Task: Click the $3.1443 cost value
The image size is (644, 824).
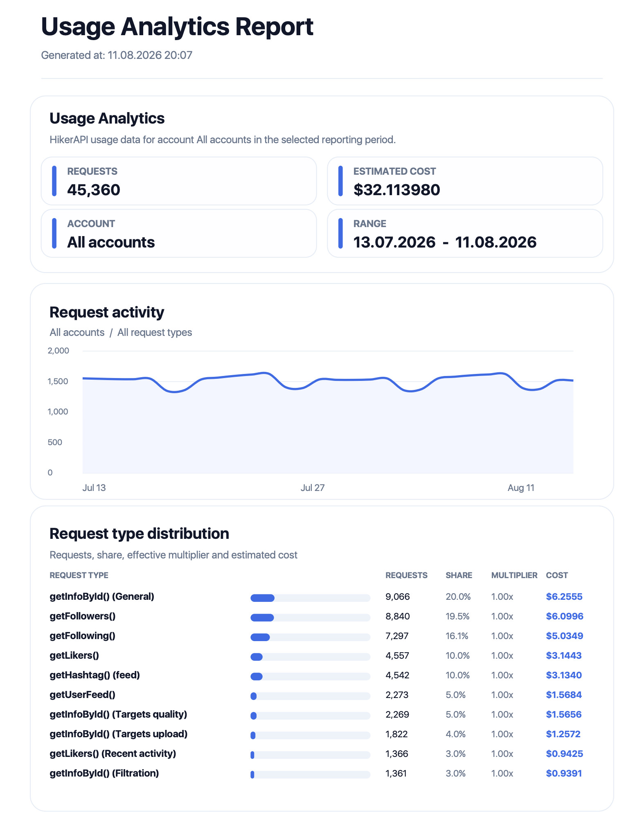Action: [564, 655]
